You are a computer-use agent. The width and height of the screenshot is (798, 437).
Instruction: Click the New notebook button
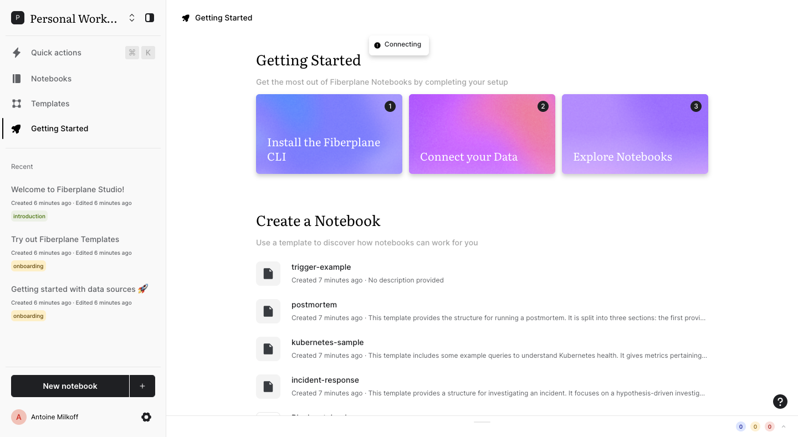70,386
